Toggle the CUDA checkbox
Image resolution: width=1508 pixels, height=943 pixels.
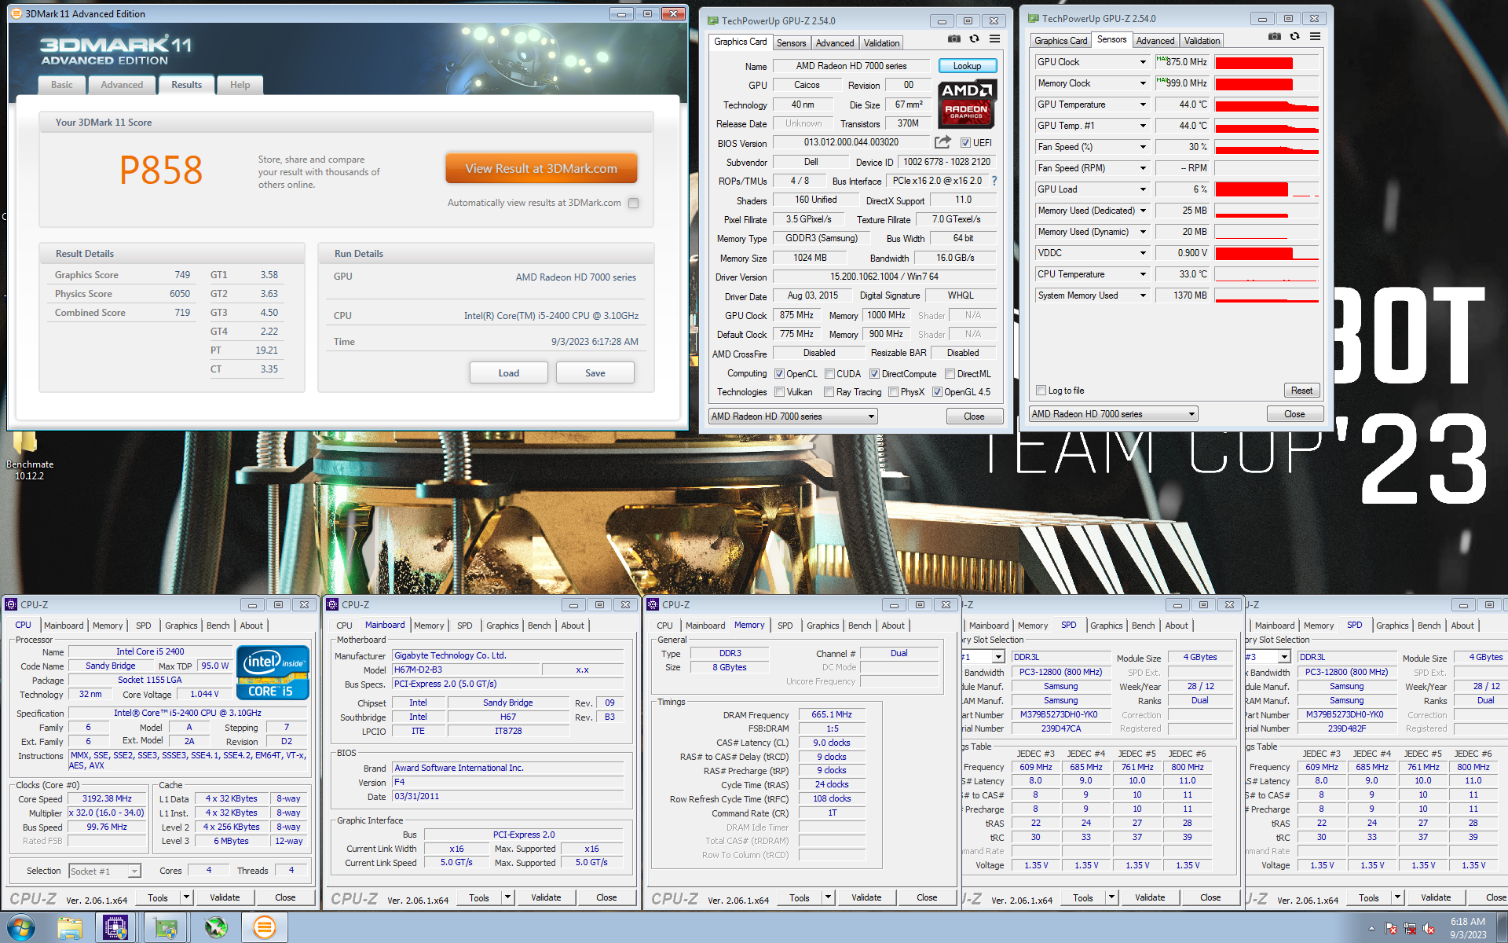(x=829, y=374)
